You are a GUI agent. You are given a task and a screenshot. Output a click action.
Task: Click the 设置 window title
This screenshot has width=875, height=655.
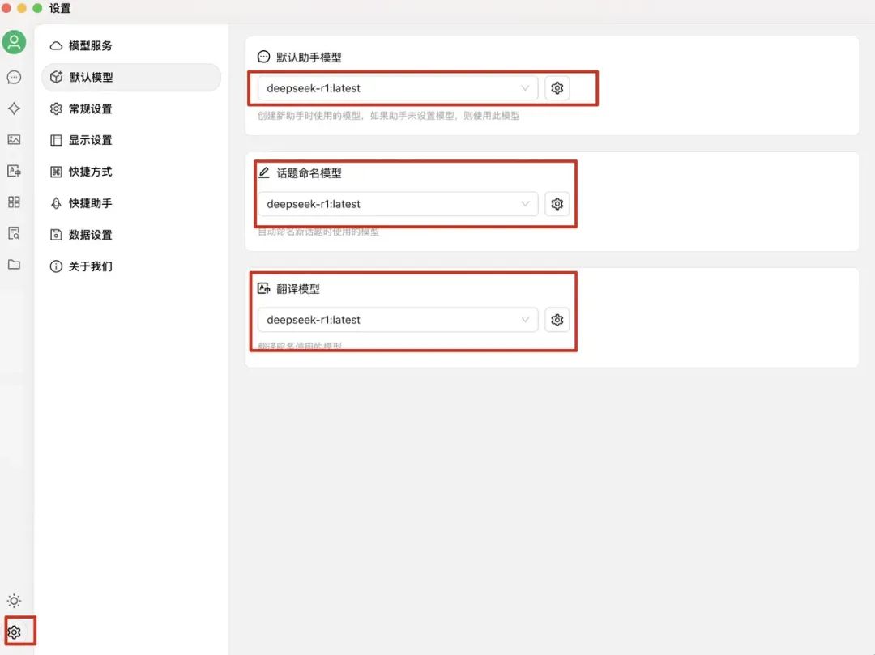60,8
